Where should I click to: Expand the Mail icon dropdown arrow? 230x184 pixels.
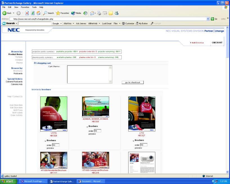[x=95, y=13]
